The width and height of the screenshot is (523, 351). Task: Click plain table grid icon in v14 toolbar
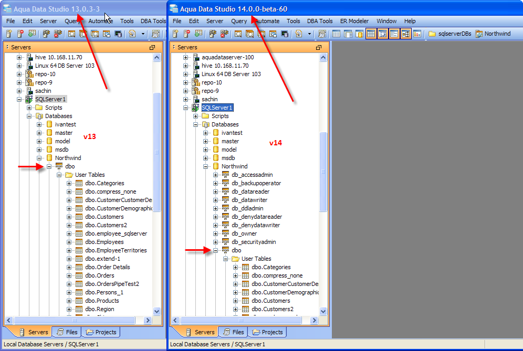pyautogui.click(x=336, y=34)
